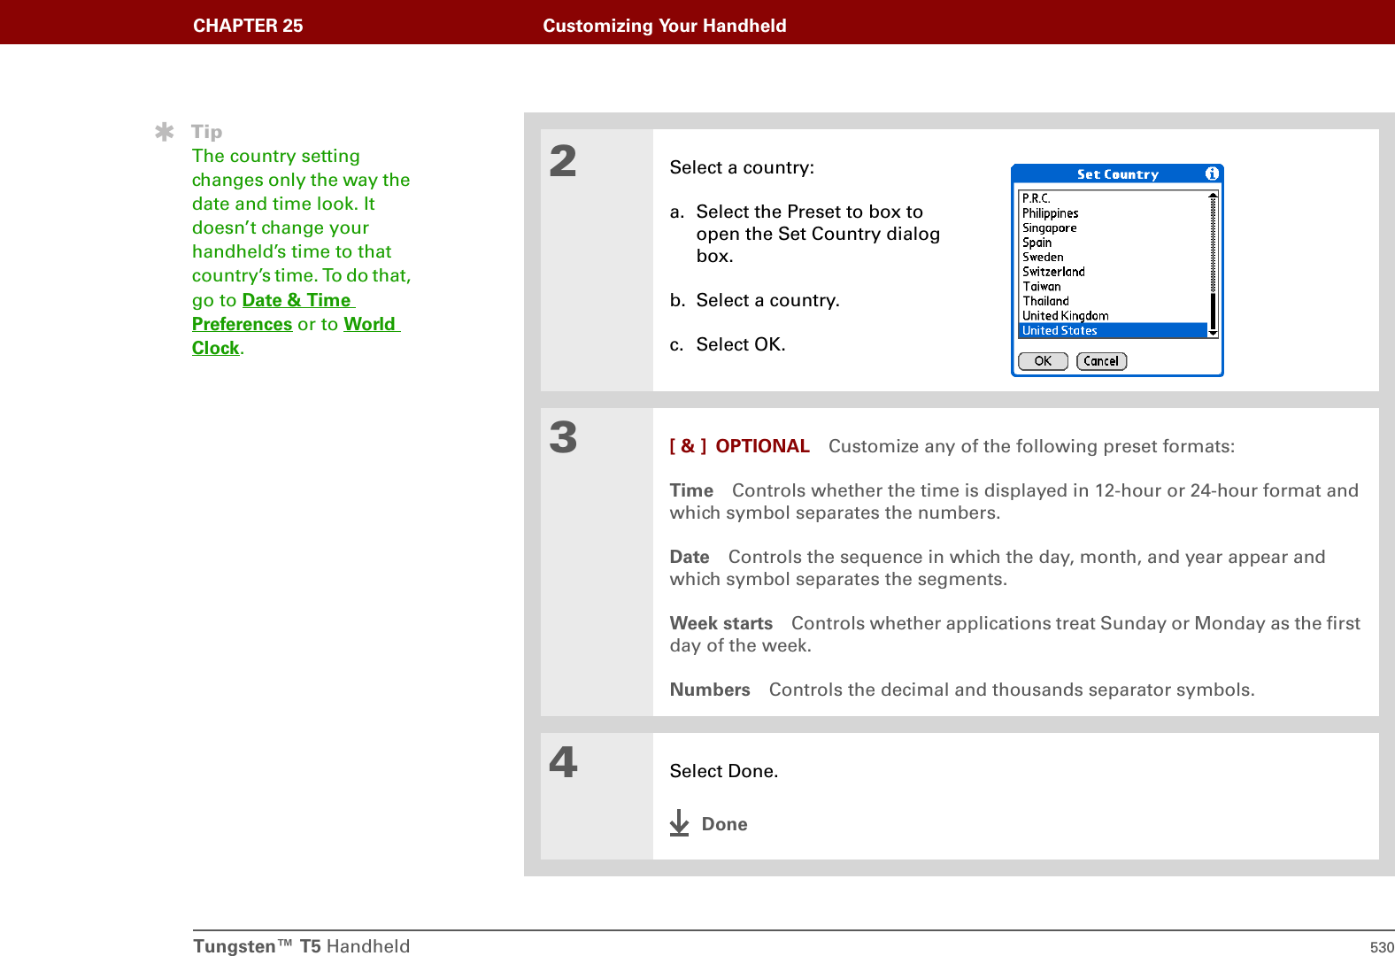
Task: Click the CHAPTER 25 header text
Action: (x=248, y=26)
